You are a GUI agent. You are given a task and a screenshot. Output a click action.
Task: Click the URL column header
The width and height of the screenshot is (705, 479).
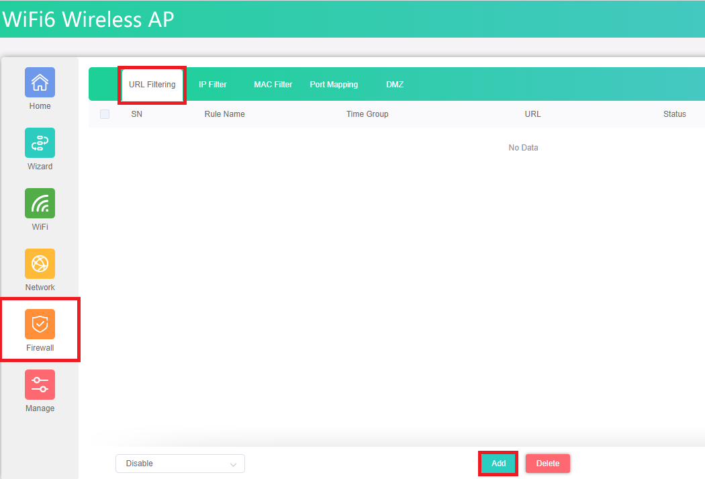tap(532, 114)
